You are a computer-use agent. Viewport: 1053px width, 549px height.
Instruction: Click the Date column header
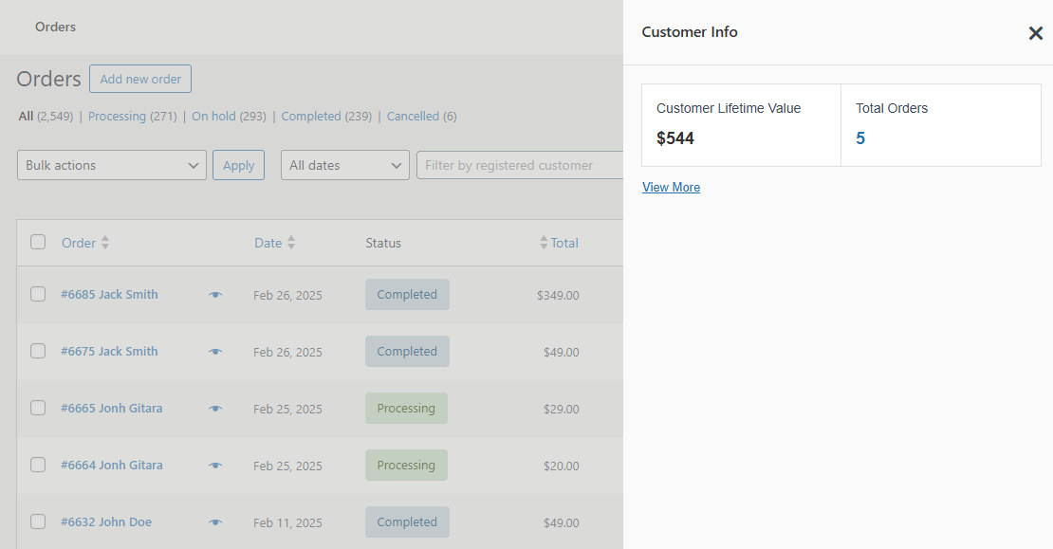(268, 243)
